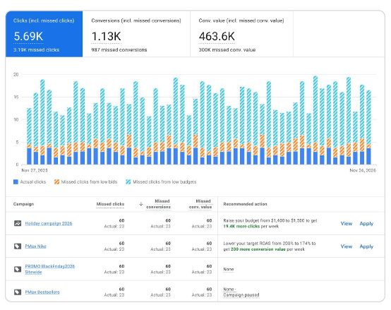The width and height of the screenshot is (391, 310).
Task: Open the Holiday campaign 2026 link
Action: pyautogui.click(x=49, y=223)
